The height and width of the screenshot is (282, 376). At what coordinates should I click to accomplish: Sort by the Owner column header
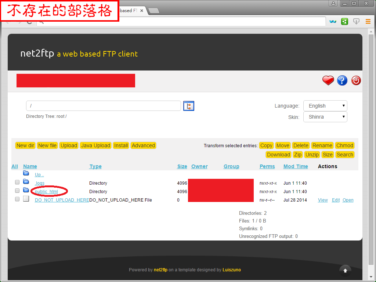pyautogui.click(x=199, y=166)
